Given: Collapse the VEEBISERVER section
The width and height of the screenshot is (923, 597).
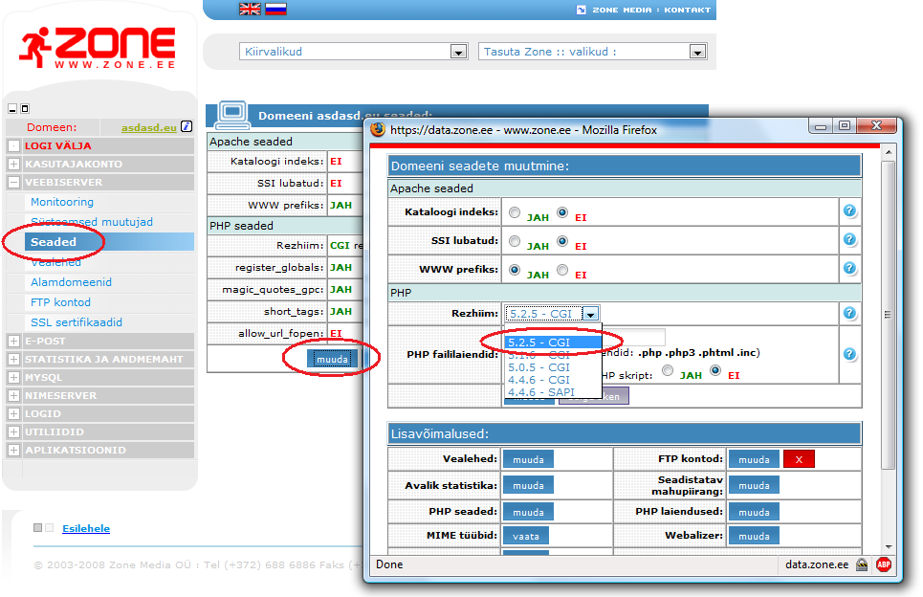Looking at the screenshot, I should click(x=13, y=182).
